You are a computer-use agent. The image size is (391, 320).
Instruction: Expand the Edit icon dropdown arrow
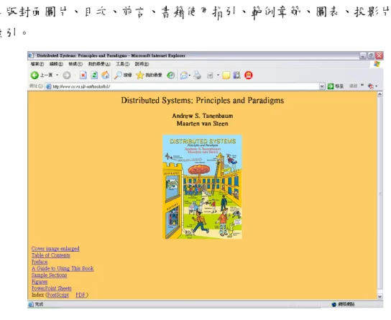click(x=218, y=75)
